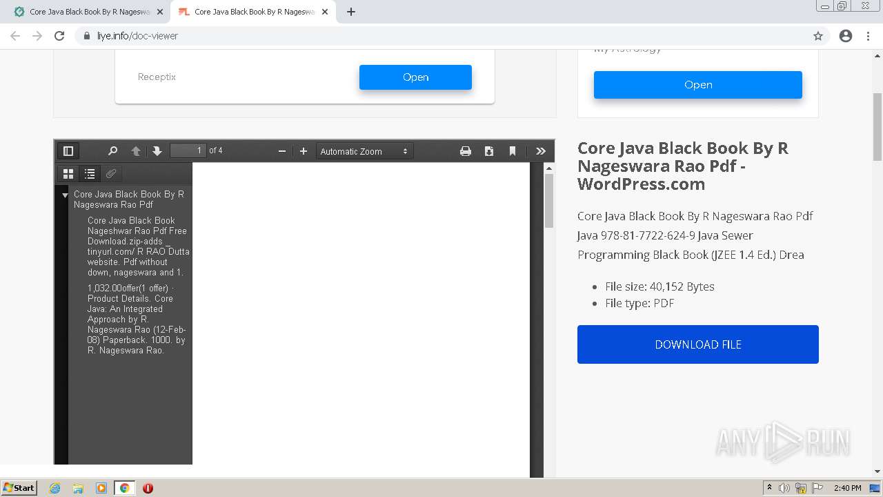Open Windows Explorer from taskbar

click(x=78, y=488)
